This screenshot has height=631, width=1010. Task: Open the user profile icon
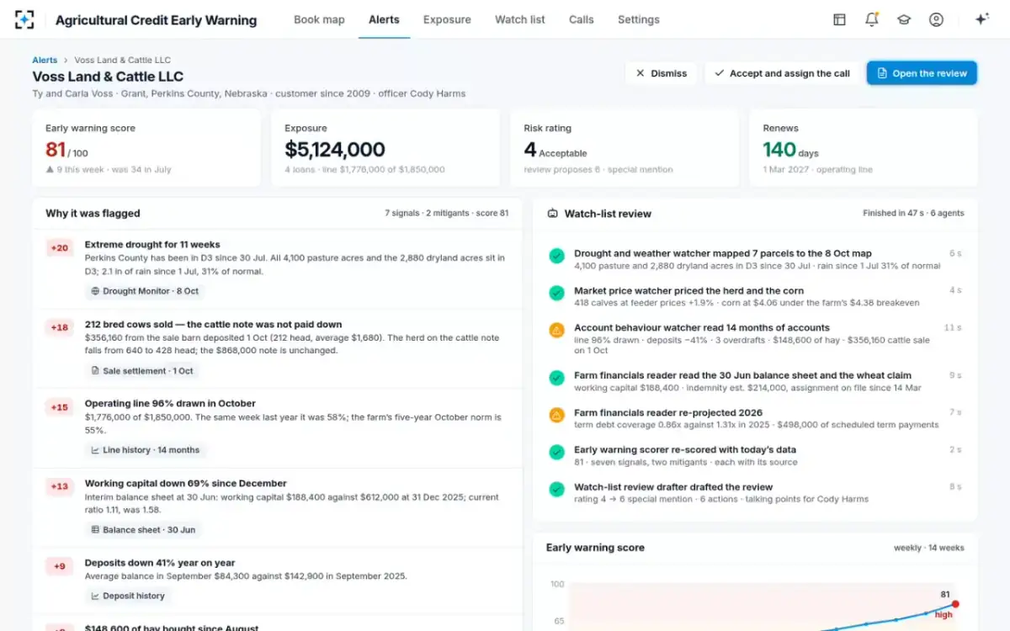pyautogui.click(x=936, y=19)
